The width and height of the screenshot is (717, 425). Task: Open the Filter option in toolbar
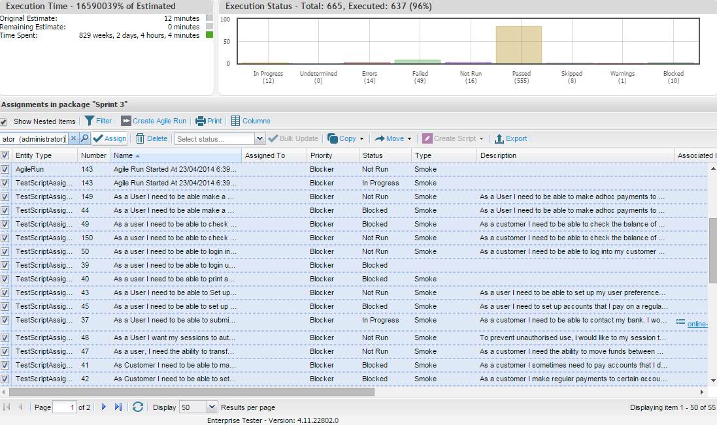click(x=98, y=121)
